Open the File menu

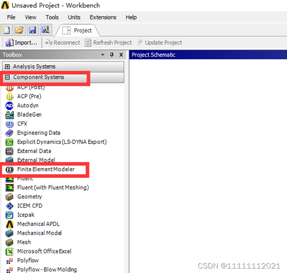[11, 17]
